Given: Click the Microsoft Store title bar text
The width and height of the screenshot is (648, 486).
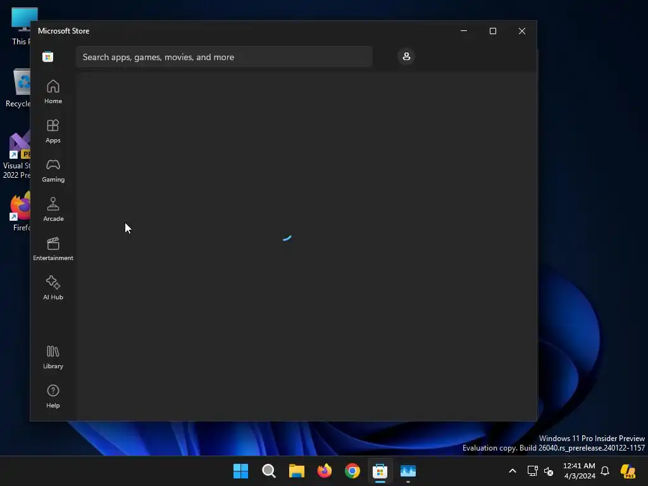Looking at the screenshot, I should (x=64, y=31).
